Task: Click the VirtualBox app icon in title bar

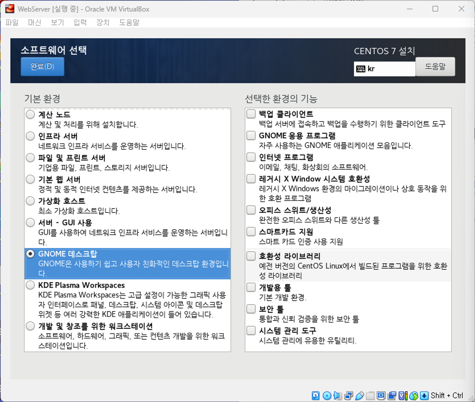Action: (x=10, y=9)
